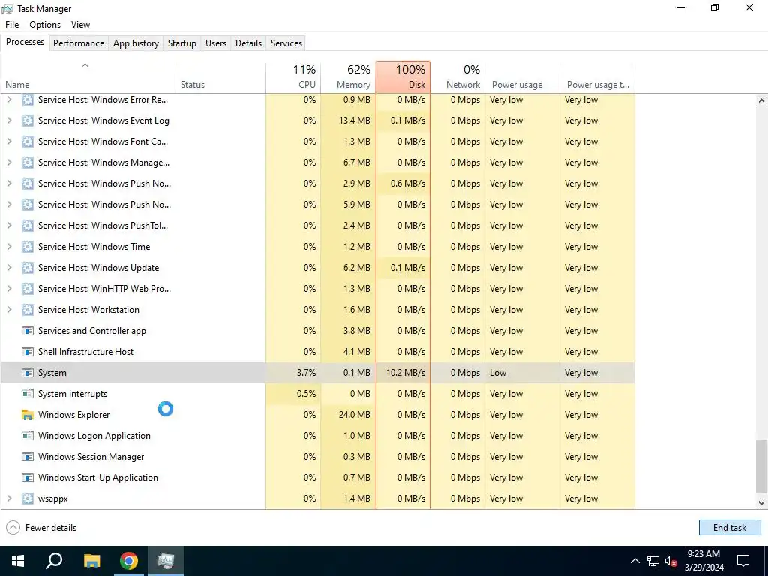Switch to the Users tab
The image size is (768, 576).
[x=216, y=43]
